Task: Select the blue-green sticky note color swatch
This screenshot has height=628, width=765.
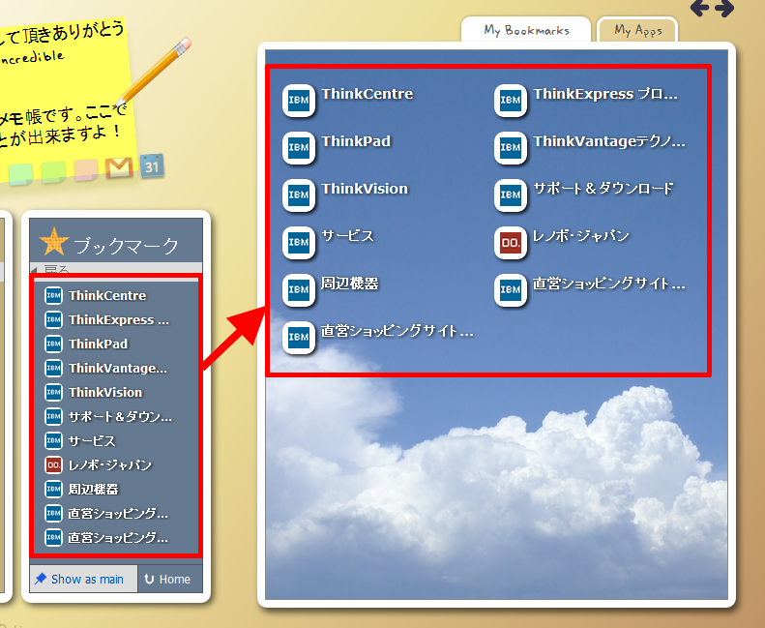Action: [20, 175]
